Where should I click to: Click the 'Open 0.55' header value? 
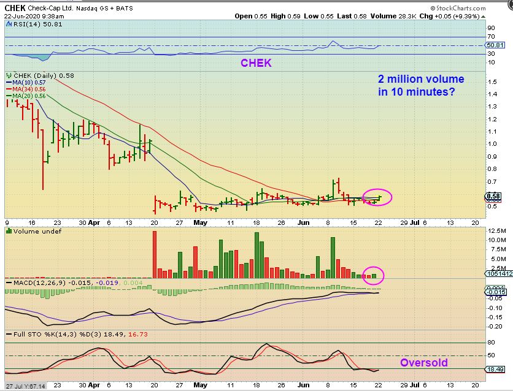[251, 17]
